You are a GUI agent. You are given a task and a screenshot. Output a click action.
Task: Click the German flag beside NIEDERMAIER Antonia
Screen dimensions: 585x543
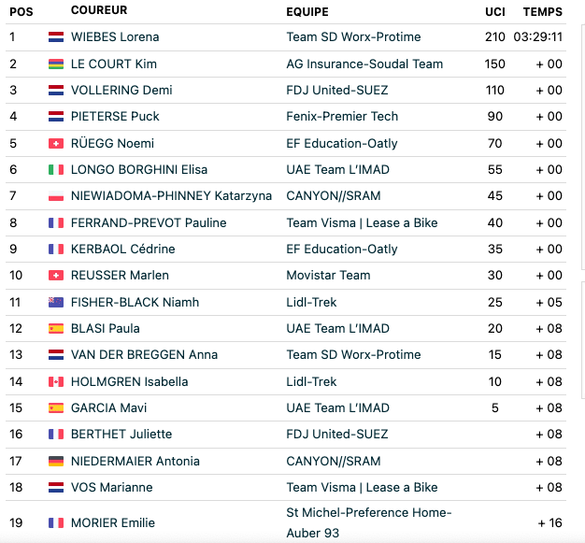point(56,462)
